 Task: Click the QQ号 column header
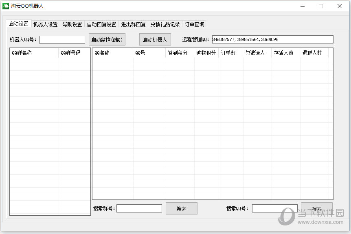149,53
